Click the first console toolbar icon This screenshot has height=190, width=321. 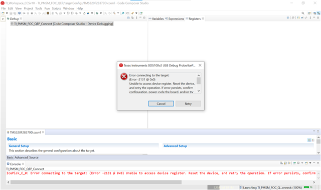coord(281,163)
